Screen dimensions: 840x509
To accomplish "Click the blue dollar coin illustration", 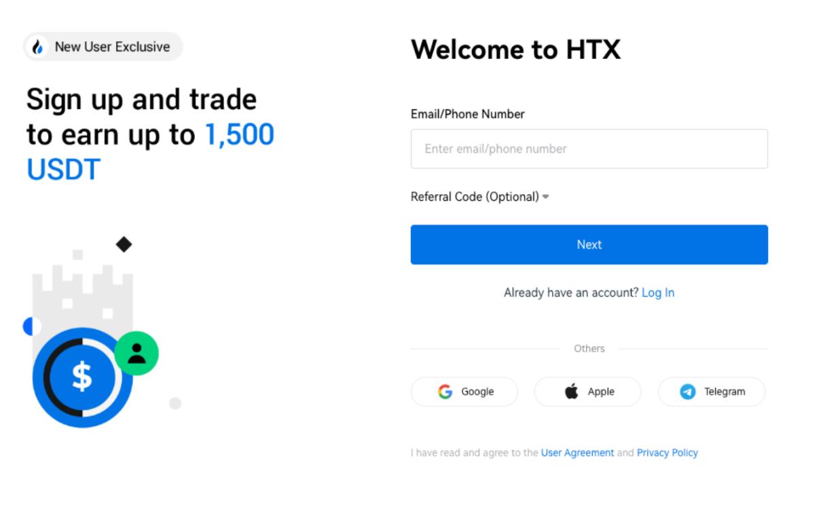I will (x=82, y=377).
